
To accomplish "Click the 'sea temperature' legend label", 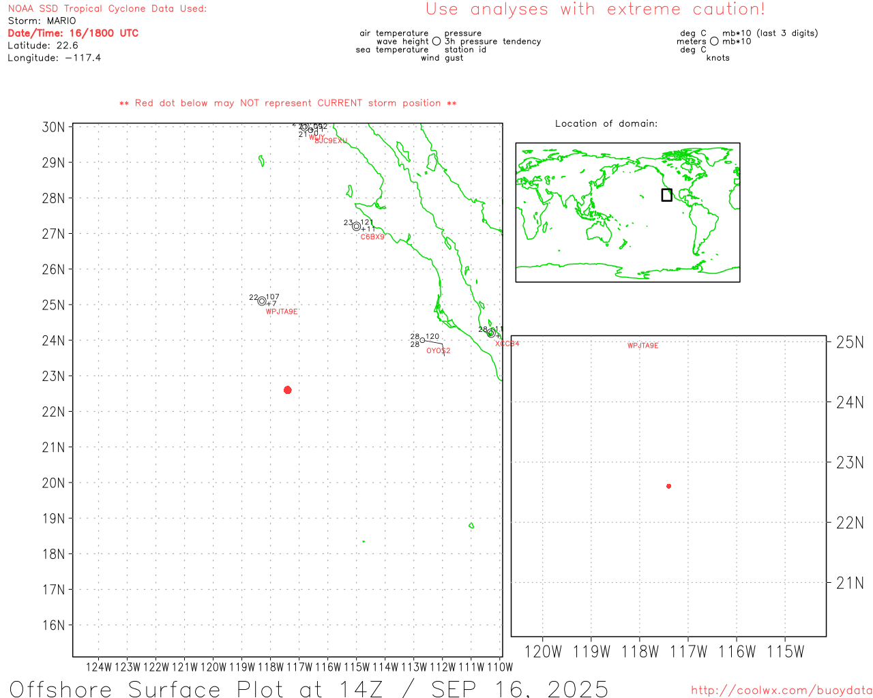I will coord(392,50).
